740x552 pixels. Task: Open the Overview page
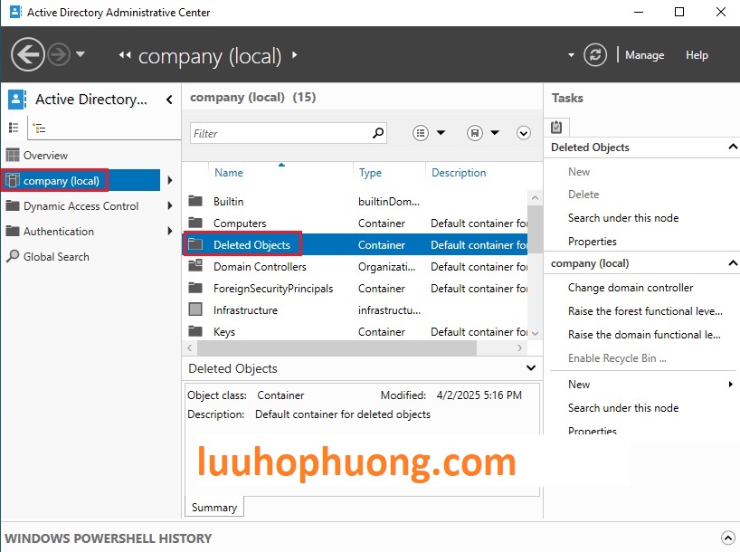tap(45, 156)
